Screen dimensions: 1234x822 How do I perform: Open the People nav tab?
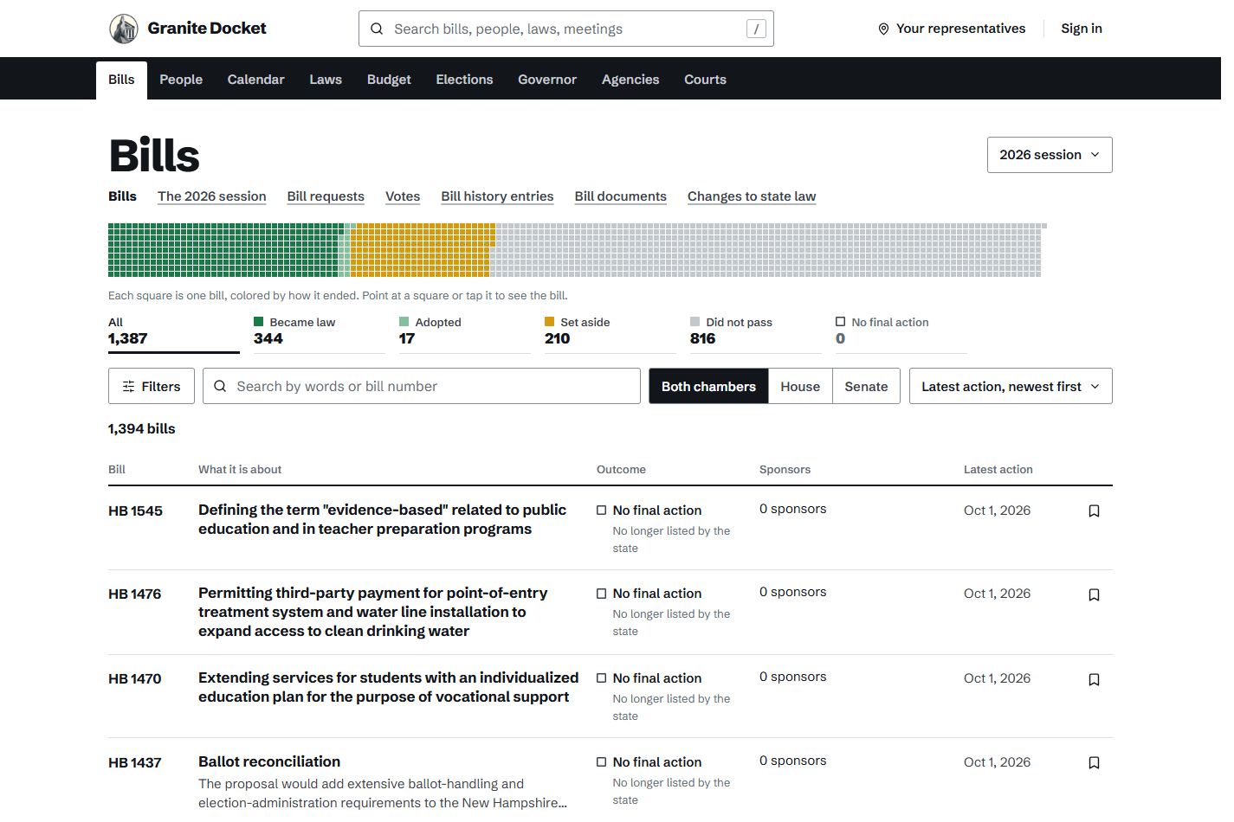(x=181, y=80)
